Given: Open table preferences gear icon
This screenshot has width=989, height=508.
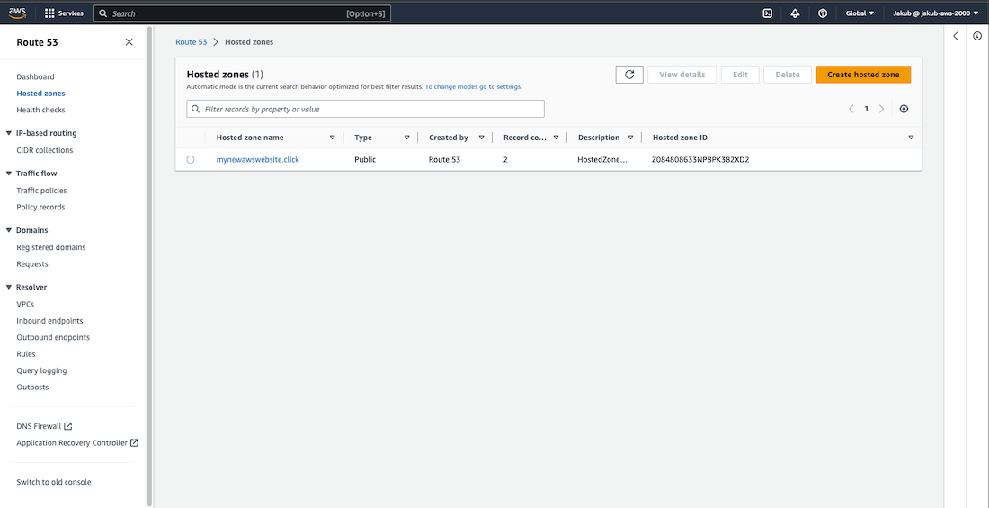Looking at the screenshot, I should (x=904, y=109).
